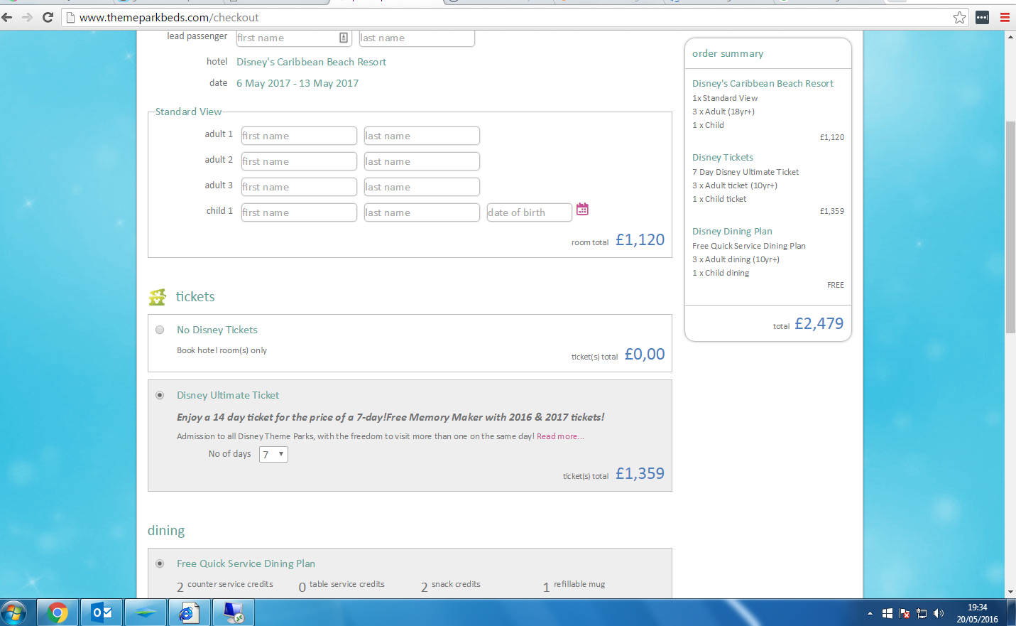Launch Outlook from the taskbar
Screen dimensions: 1016x626
pyautogui.click(x=102, y=612)
